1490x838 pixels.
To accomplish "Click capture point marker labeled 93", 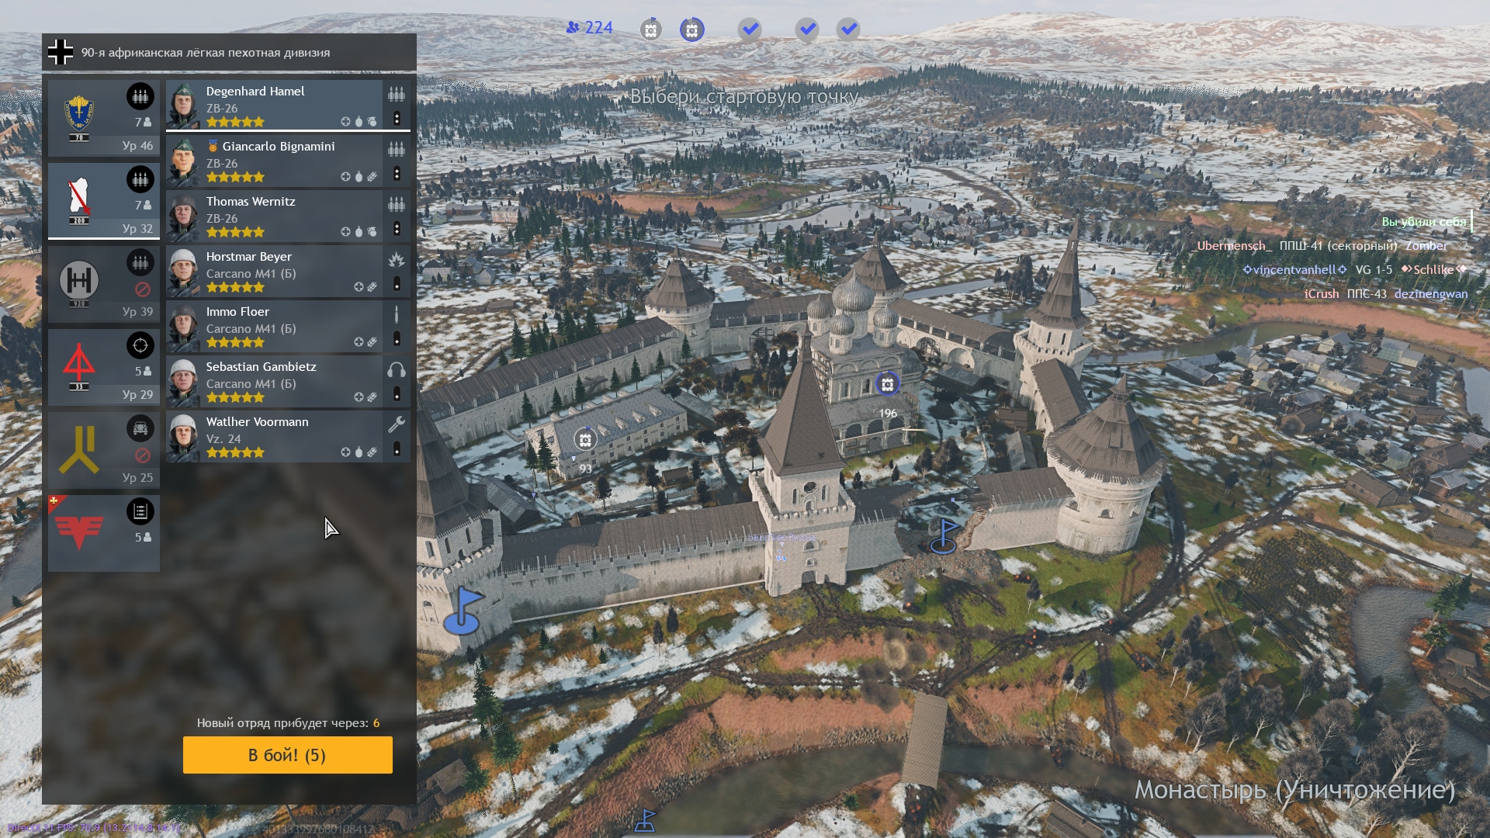I will coord(586,440).
